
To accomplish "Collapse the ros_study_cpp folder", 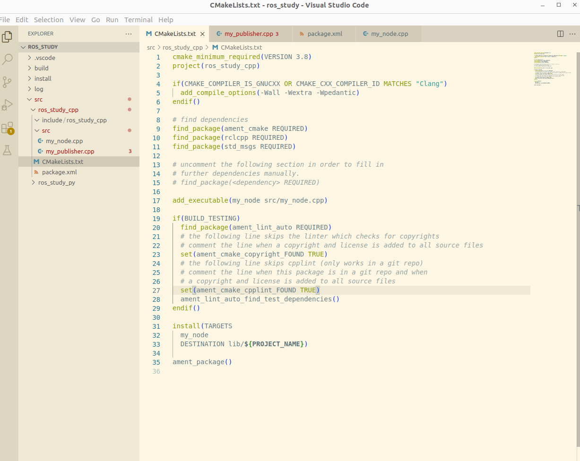I will (x=79, y=110).
